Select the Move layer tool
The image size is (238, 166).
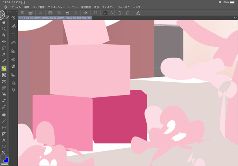[x=4, y=42]
